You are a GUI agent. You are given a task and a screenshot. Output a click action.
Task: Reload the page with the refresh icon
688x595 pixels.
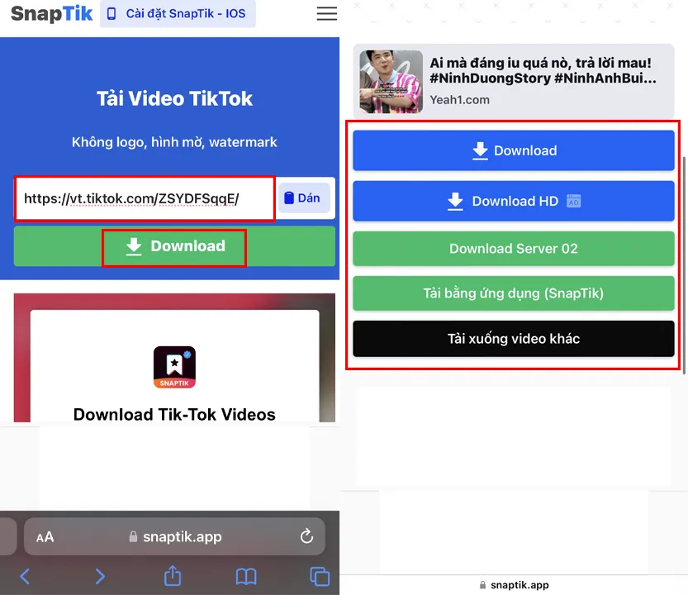coord(306,536)
